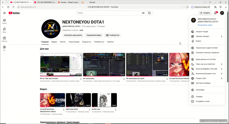Open 'slark togo sheta' video thumbnail
Screen dimensions: 229x124
78,100
